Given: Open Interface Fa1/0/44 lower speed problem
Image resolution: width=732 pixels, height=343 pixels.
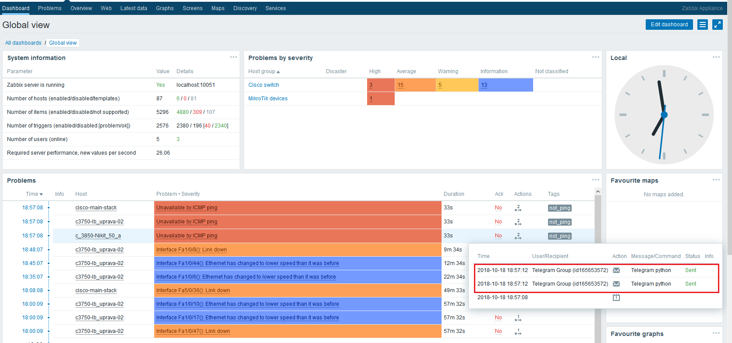Looking at the screenshot, I should [248, 263].
